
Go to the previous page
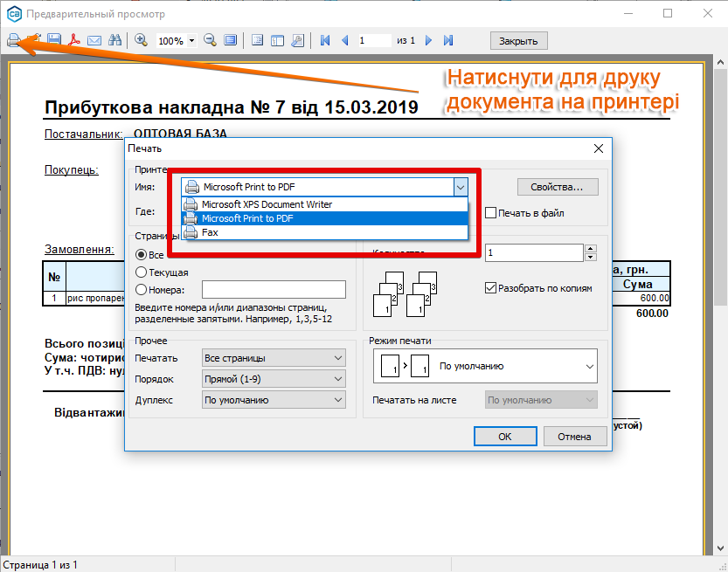pos(345,40)
